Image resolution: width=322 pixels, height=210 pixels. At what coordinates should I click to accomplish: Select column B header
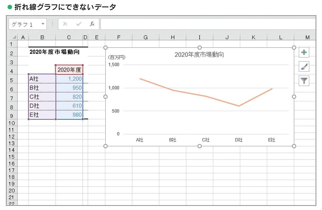42,38
